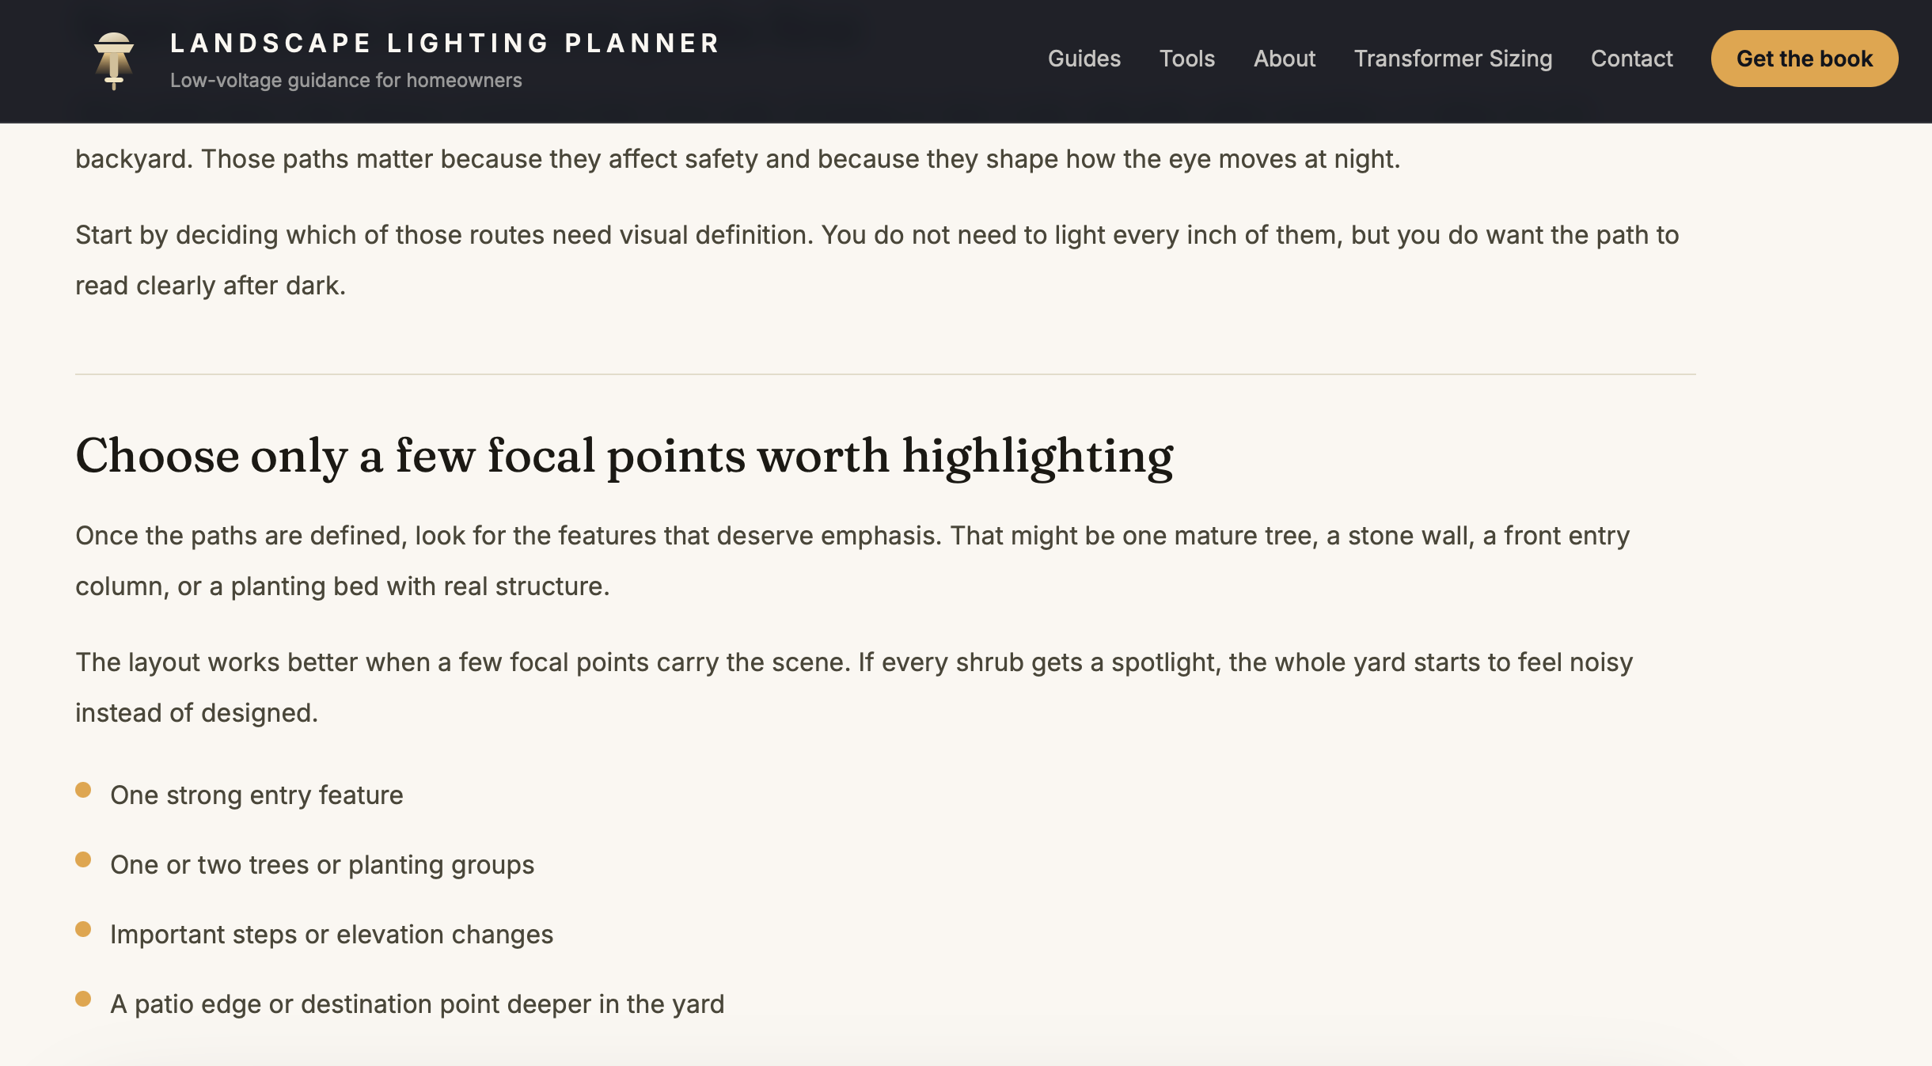Open the Contact page link
The width and height of the screenshot is (1932, 1066).
[x=1631, y=59]
